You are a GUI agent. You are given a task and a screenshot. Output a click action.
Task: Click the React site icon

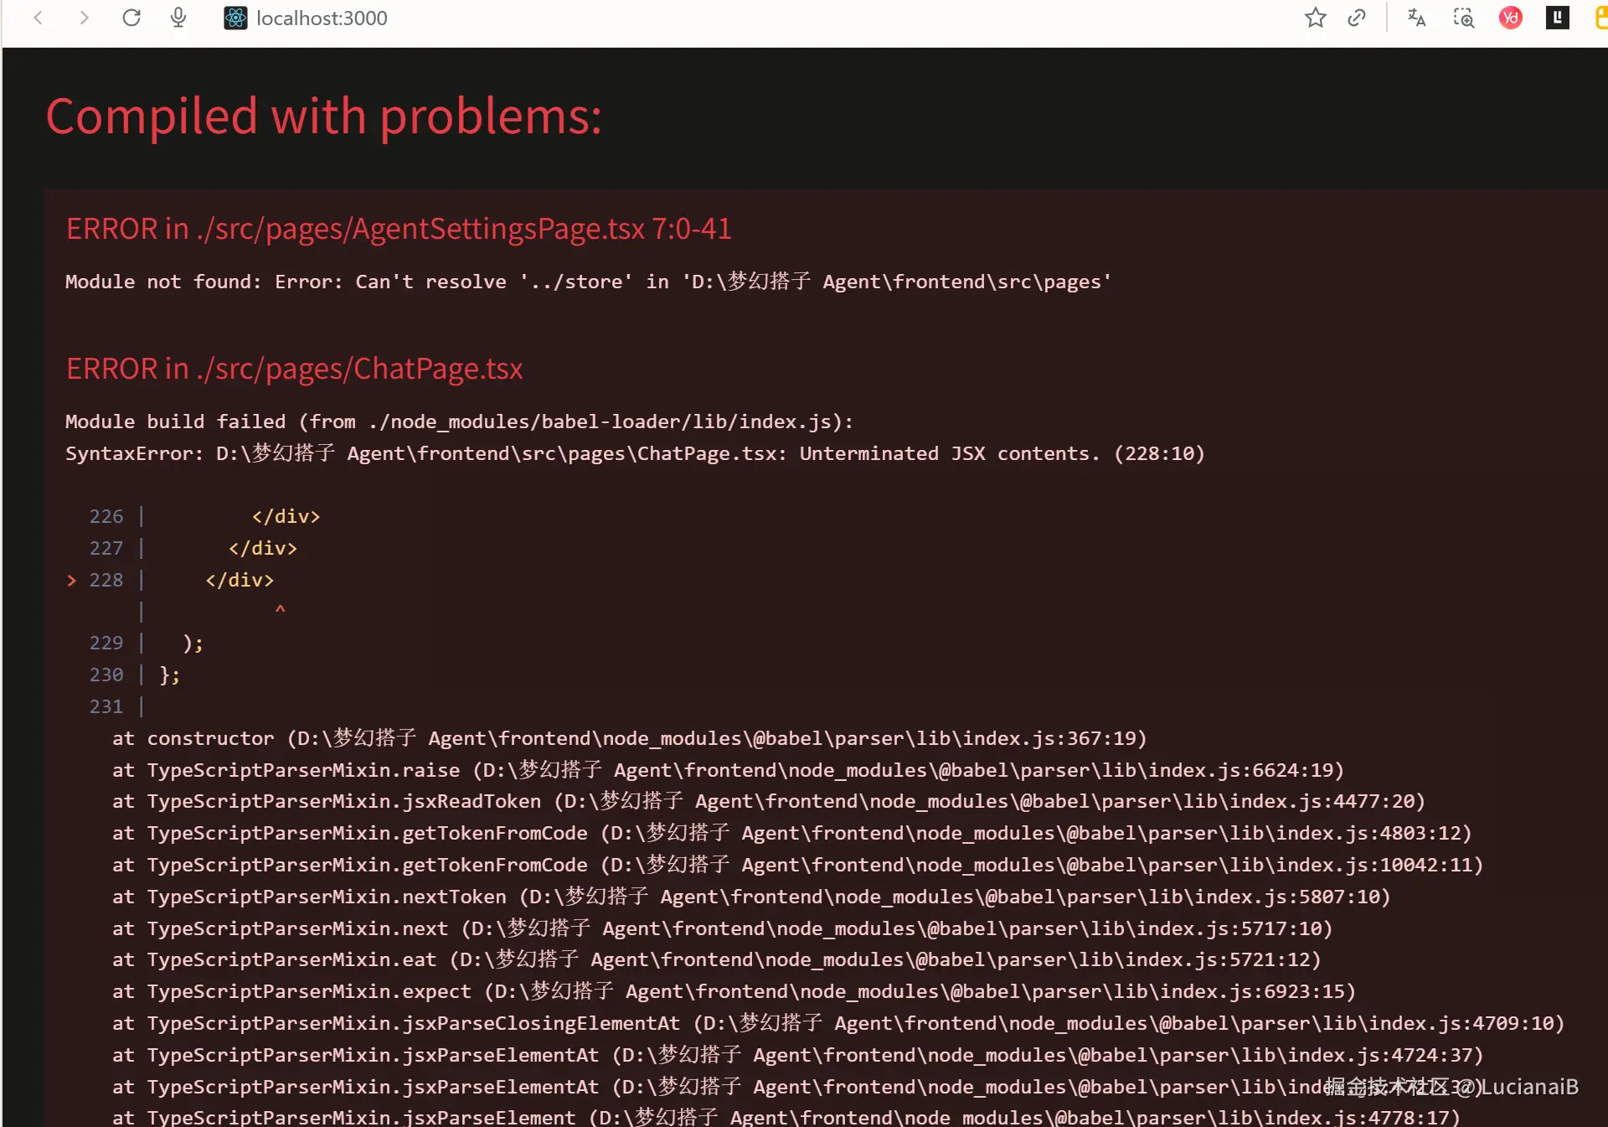[235, 18]
